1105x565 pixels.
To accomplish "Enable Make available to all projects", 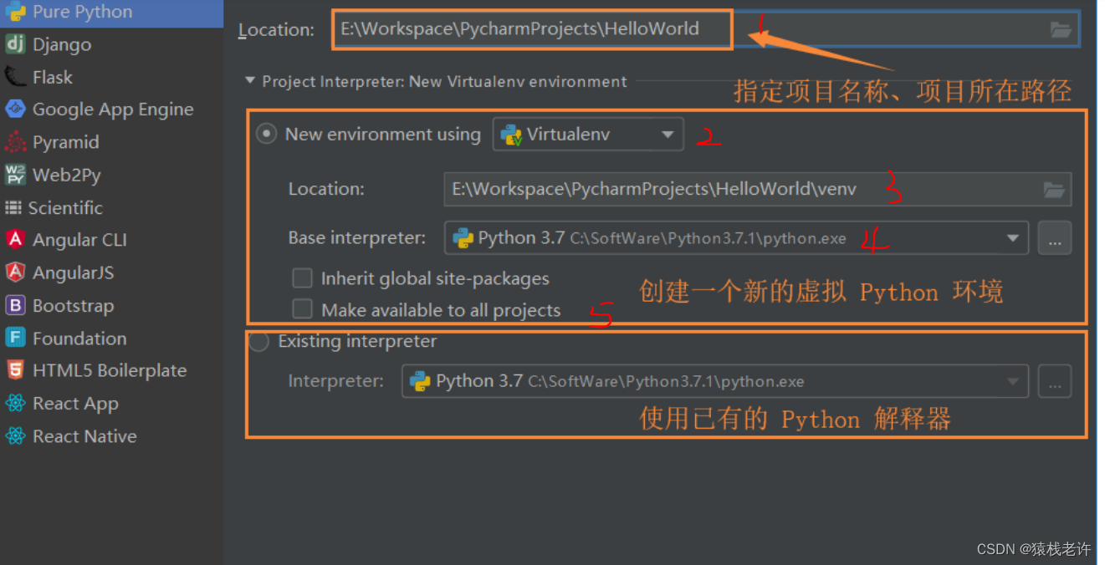I will pos(302,310).
